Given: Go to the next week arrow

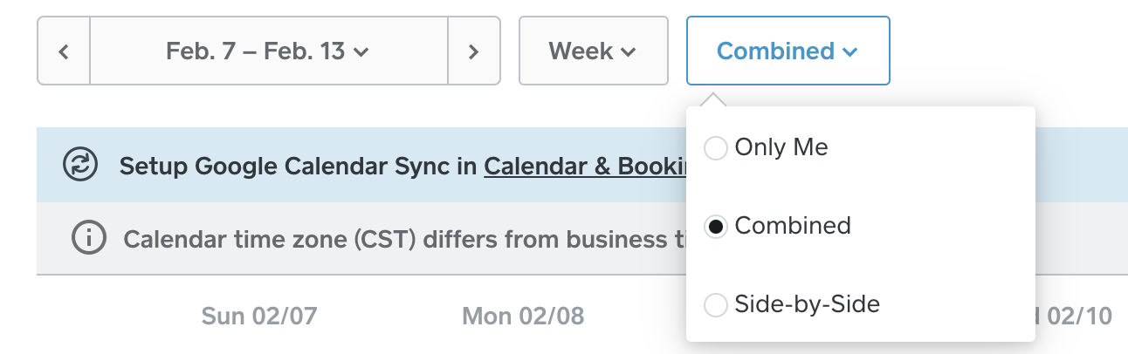Looking at the screenshot, I should [x=473, y=51].
